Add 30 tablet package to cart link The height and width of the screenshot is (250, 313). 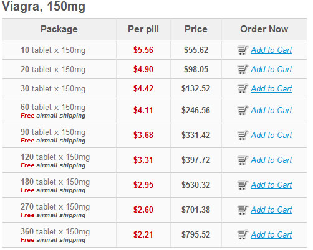point(271,88)
